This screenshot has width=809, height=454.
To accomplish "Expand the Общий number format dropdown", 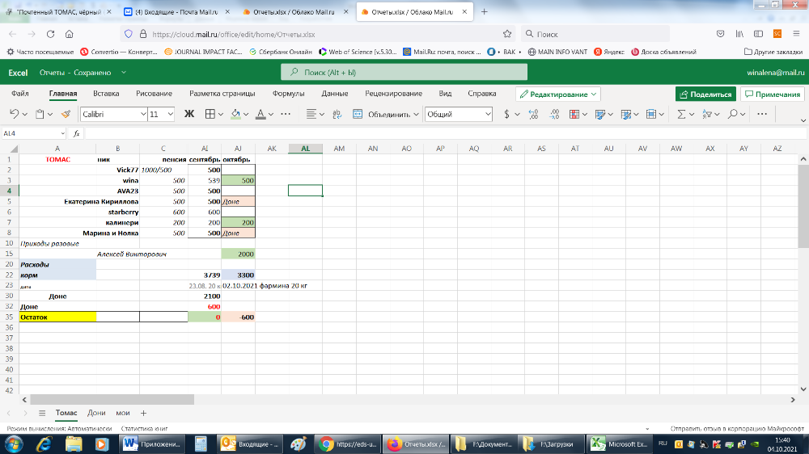I will pyautogui.click(x=460, y=114).
